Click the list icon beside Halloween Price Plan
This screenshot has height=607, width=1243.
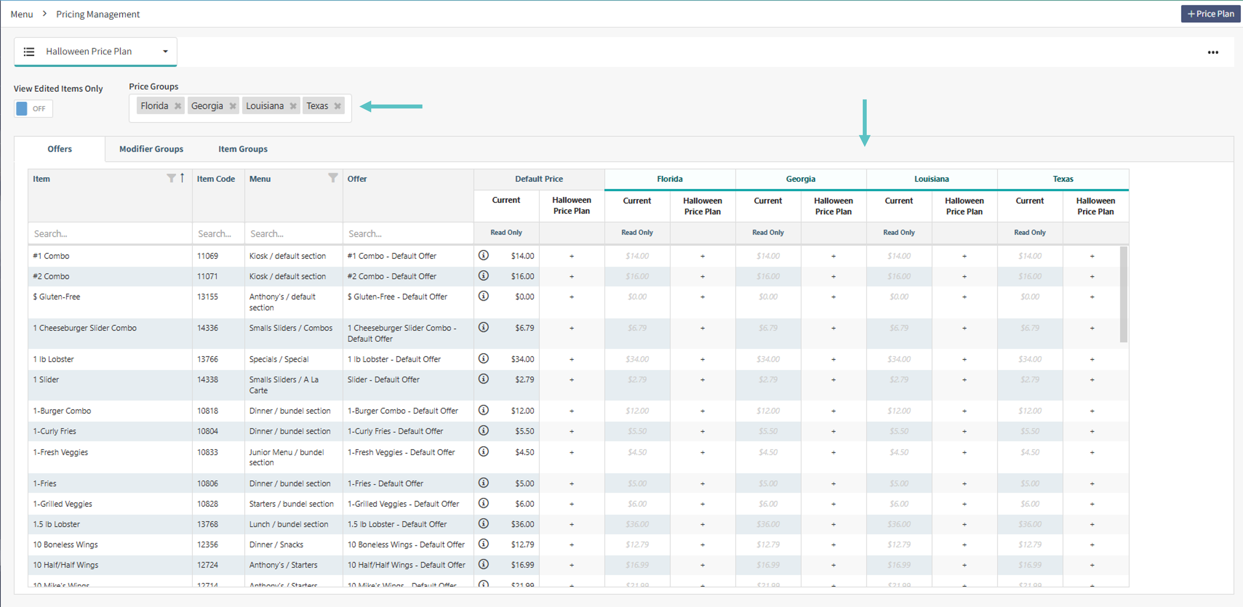(29, 52)
